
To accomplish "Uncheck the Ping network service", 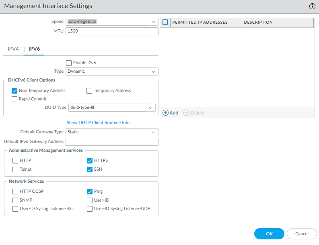I will [90, 192].
